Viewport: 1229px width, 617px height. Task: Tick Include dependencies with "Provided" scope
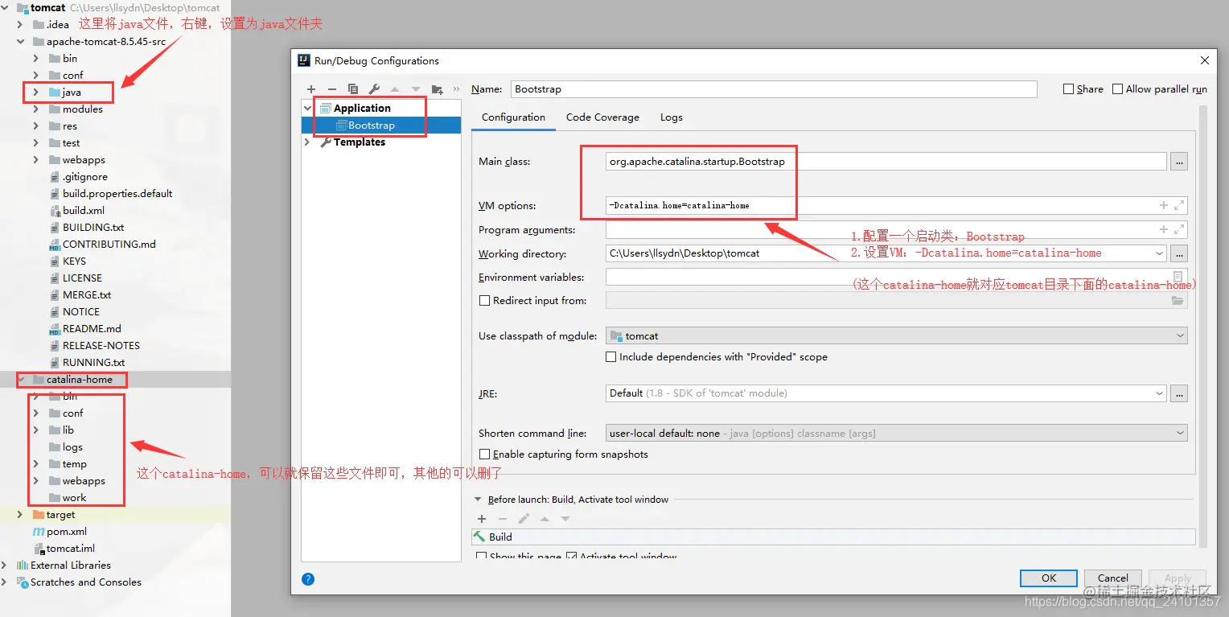click(x=611, y=357)
